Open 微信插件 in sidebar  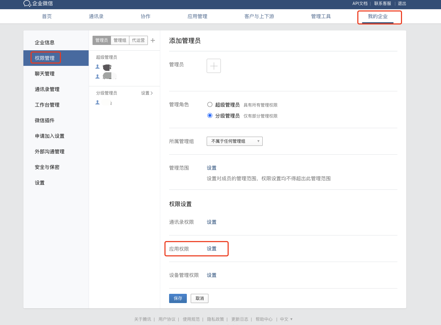pos(56,120)
